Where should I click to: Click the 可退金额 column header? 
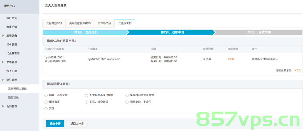(x=233, y=49)
